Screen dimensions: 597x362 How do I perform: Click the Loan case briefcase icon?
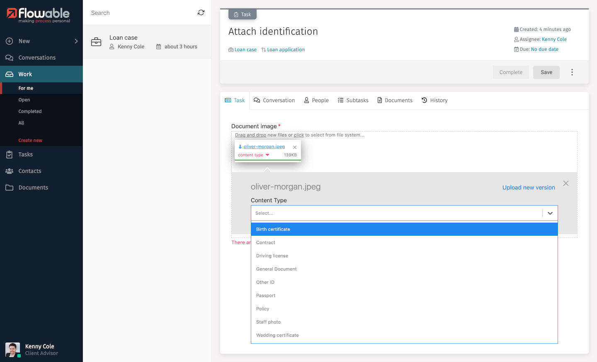pos(96,42)
